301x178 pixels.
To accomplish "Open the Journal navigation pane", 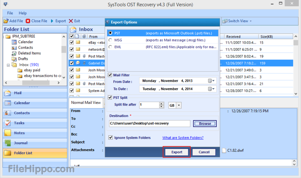I will (35, 143).
